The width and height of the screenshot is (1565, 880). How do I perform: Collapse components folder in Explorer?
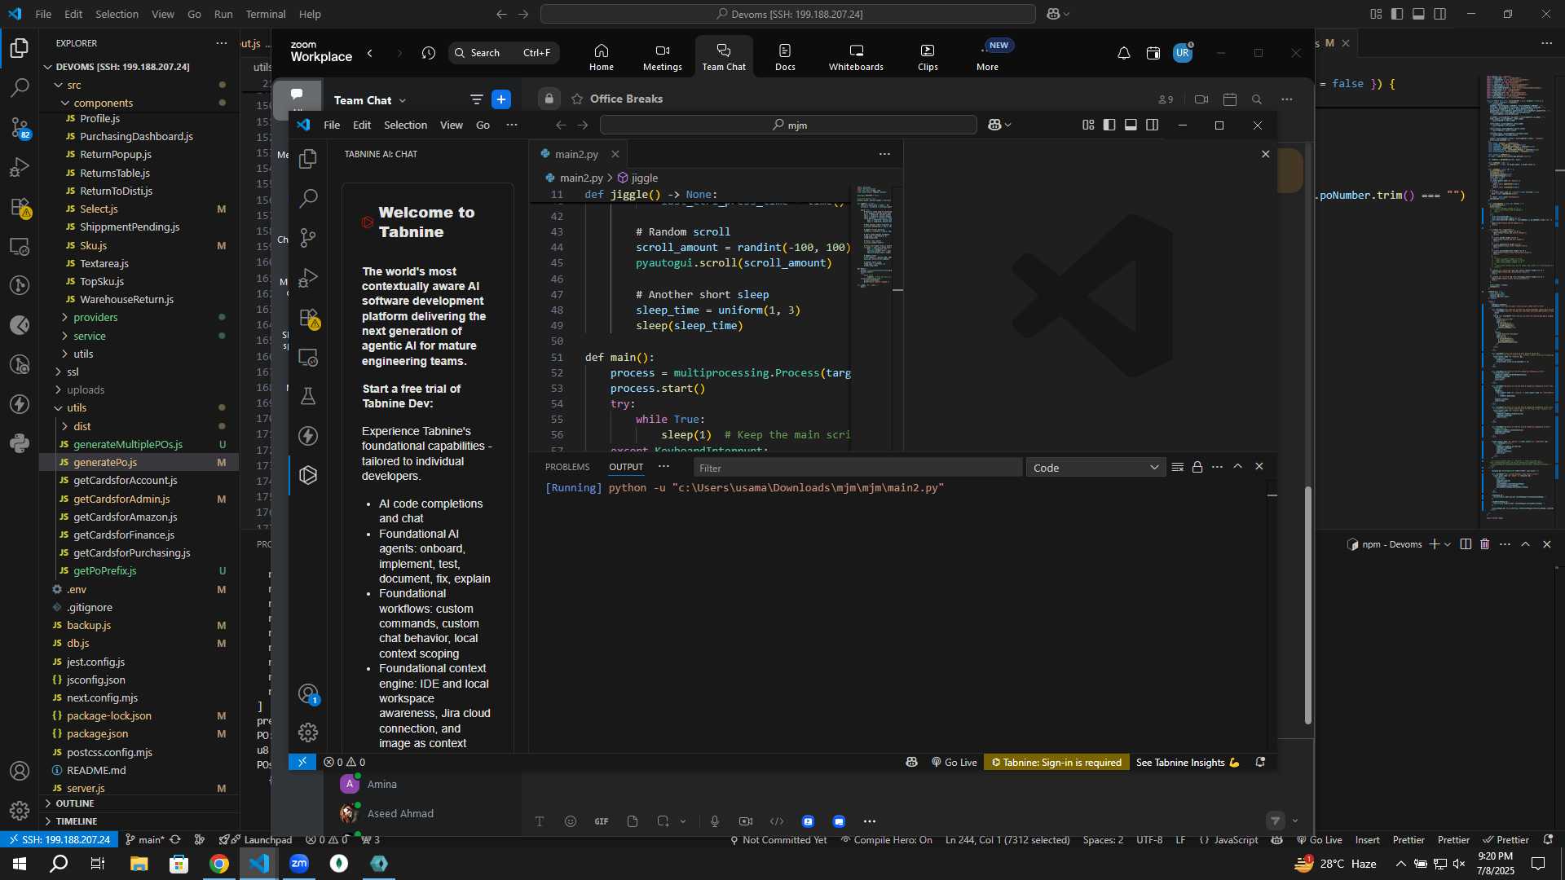(x=103, y=103)
